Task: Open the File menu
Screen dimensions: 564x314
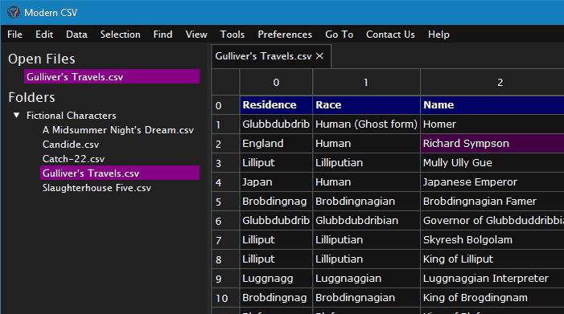Action: [x=14, y=35]
